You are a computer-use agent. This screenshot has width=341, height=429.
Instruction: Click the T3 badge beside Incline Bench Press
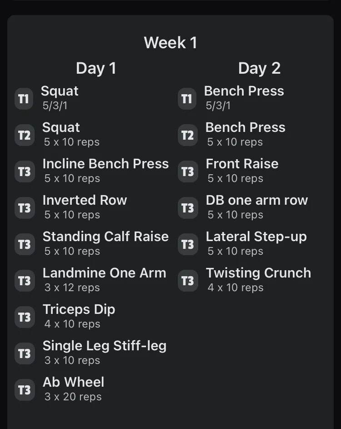24,172
